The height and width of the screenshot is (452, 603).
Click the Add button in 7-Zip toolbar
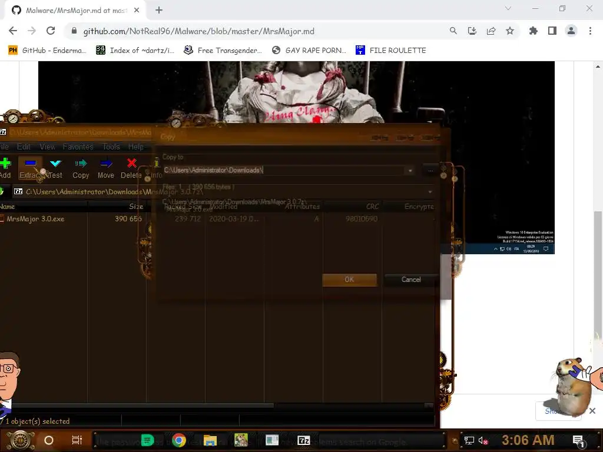click(x=5, y=168)
